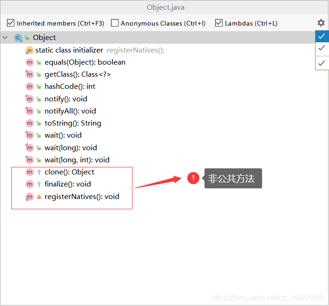Select clone(): Object method

coord(69,172)
